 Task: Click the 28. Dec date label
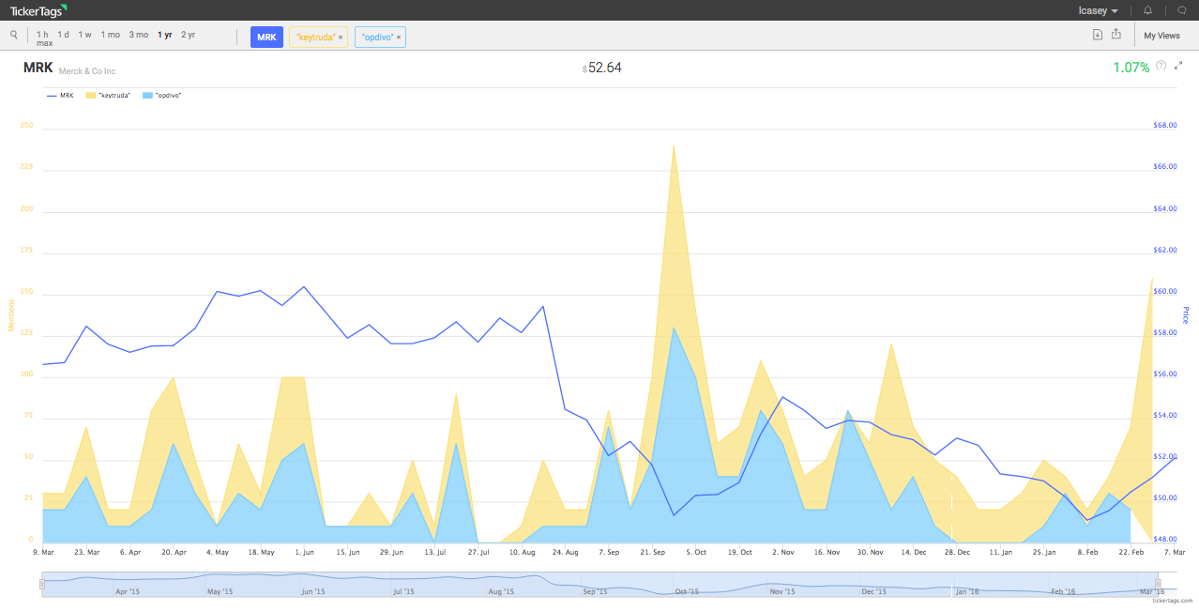(957, 553)
